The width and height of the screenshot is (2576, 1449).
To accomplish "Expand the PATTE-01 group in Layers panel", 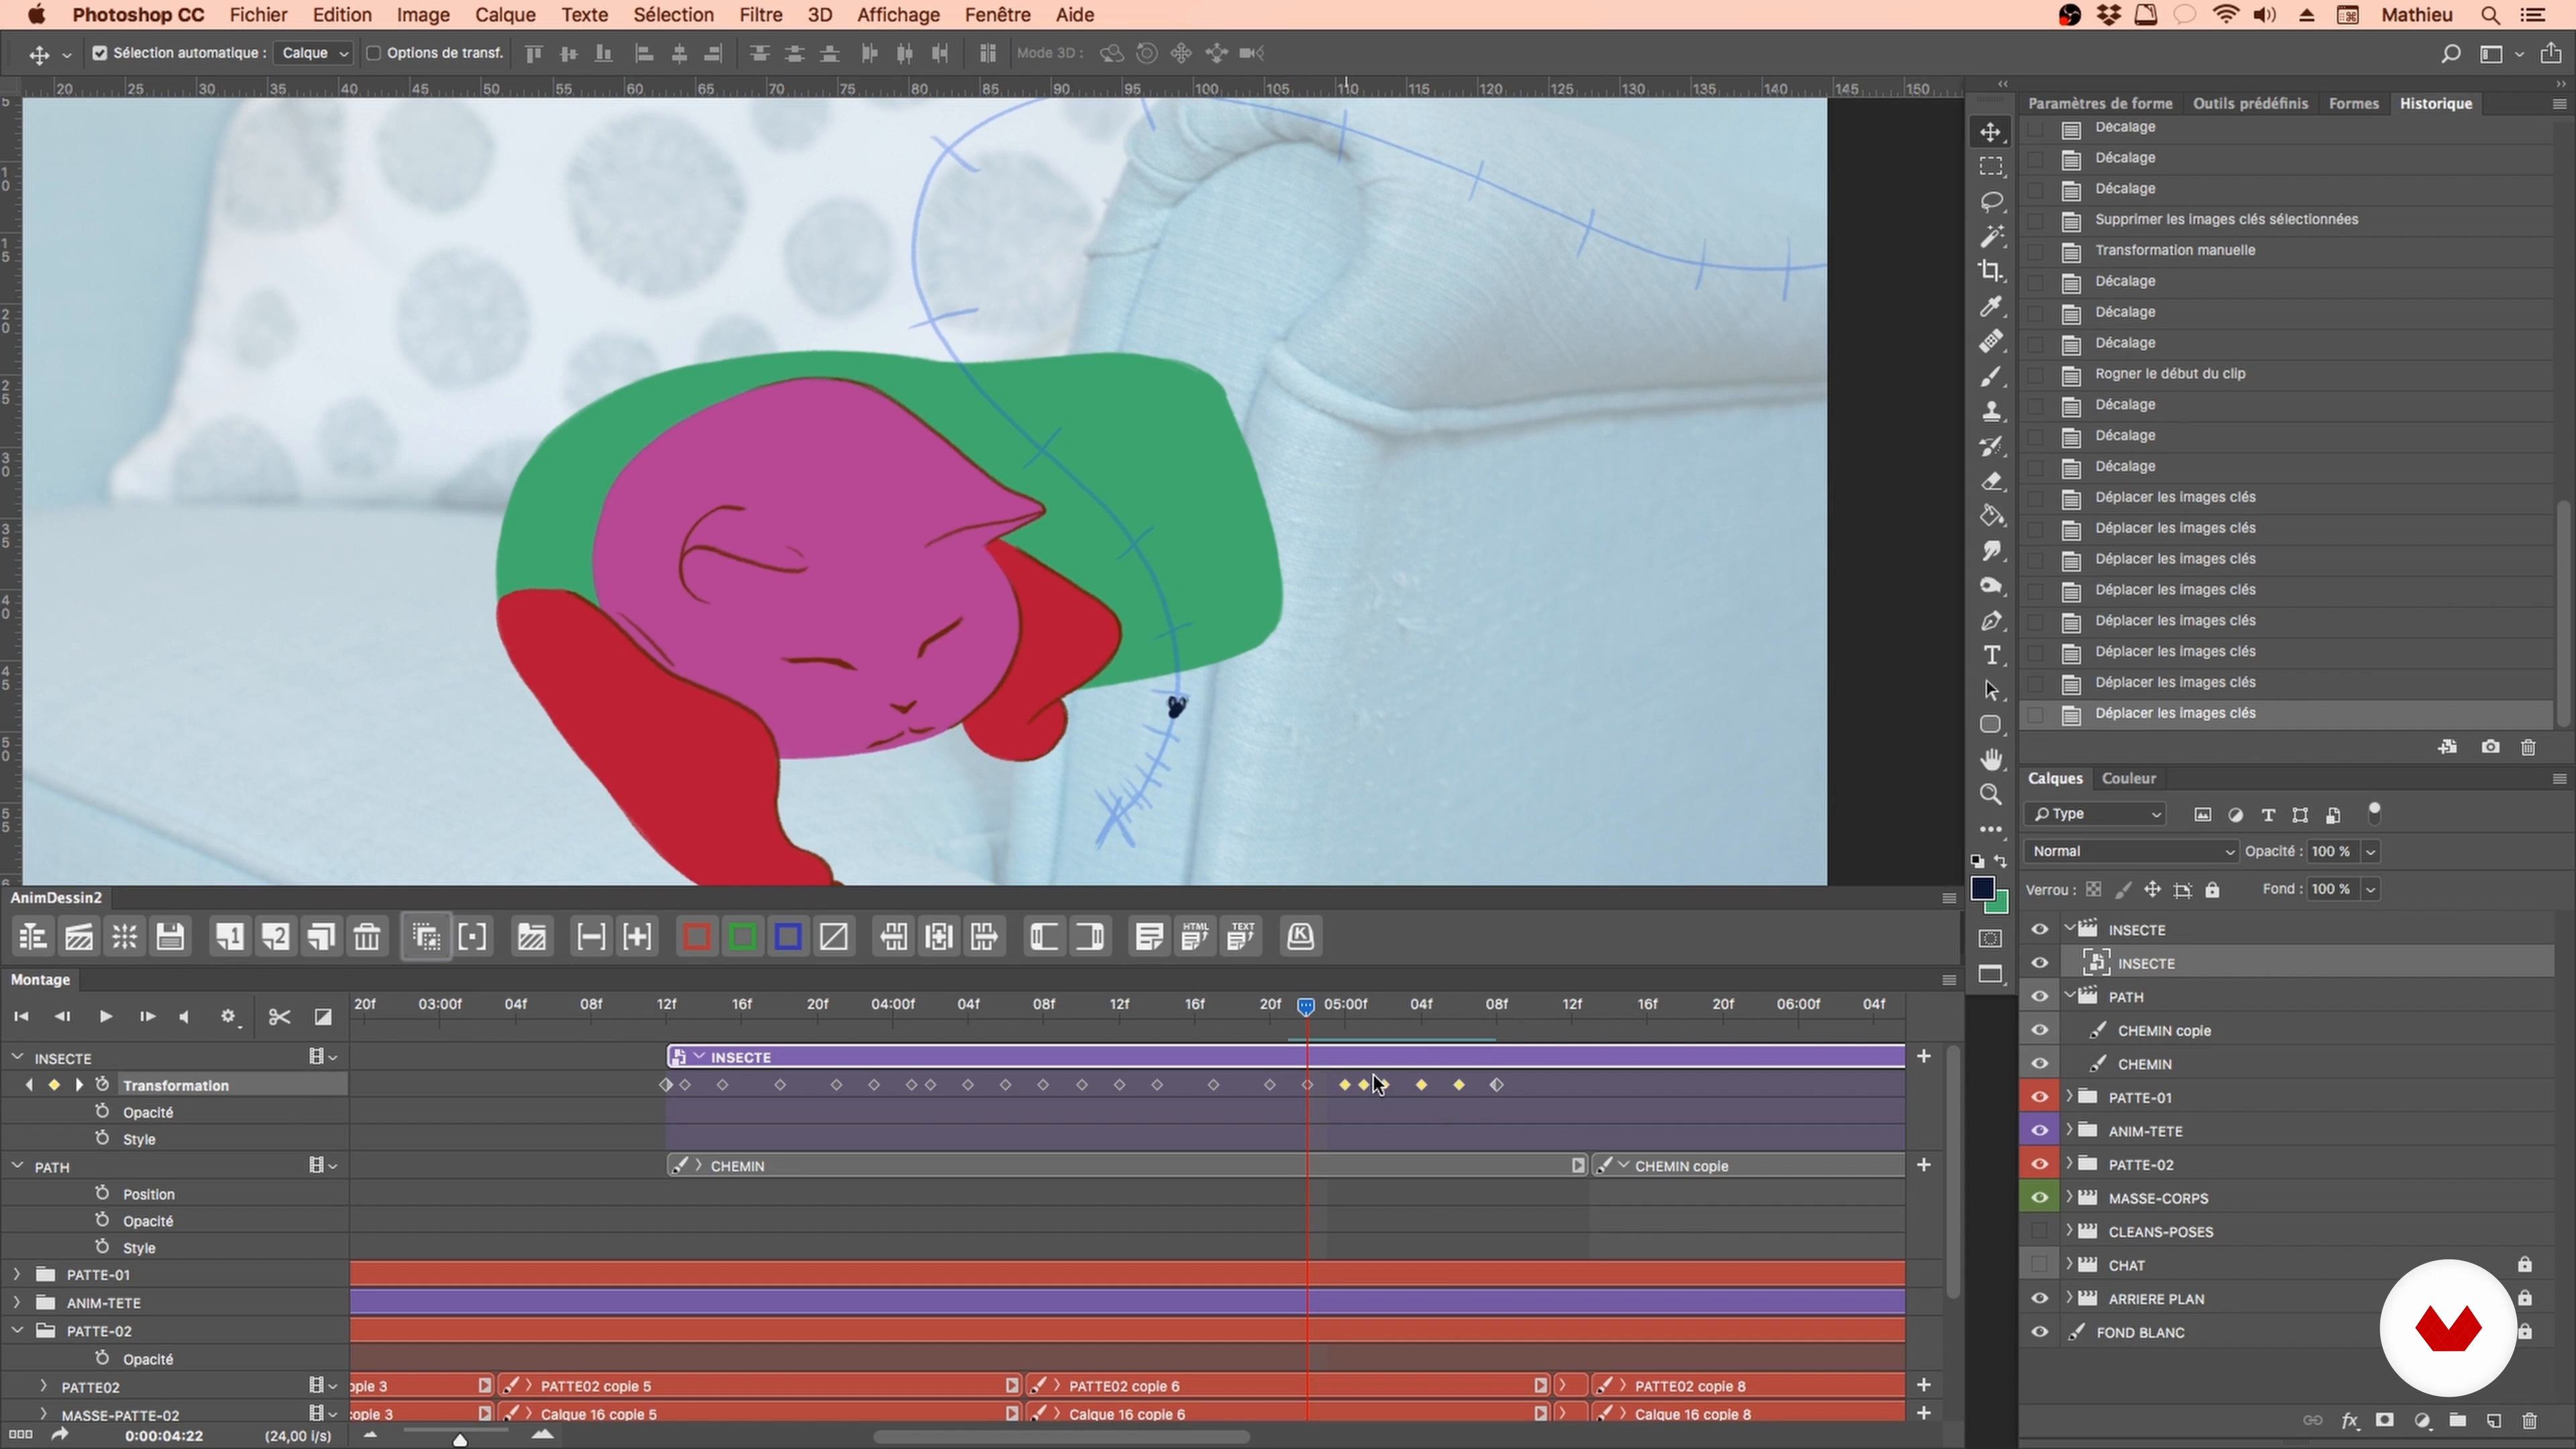I will tap(2069, 1097).
